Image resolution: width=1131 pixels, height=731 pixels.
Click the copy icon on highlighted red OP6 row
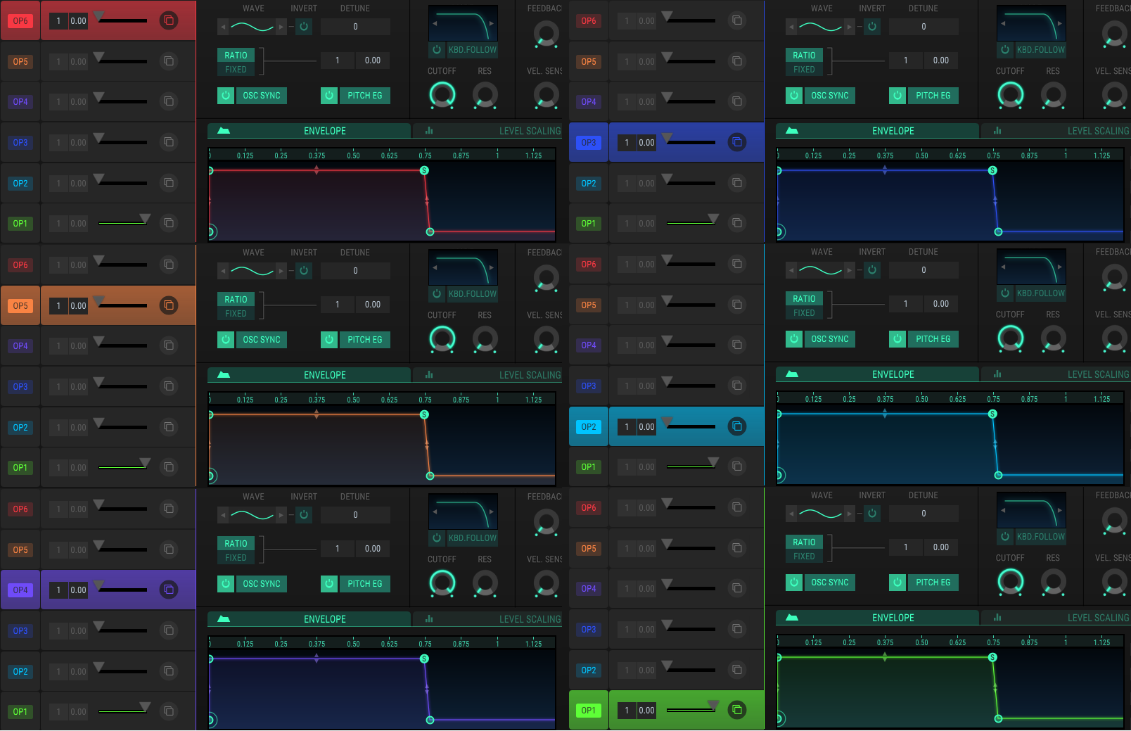169,20
